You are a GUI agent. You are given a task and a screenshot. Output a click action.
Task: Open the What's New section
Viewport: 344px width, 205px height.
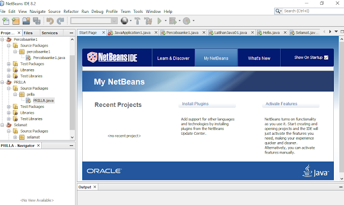pyautogui.click(x=259, y=58)
